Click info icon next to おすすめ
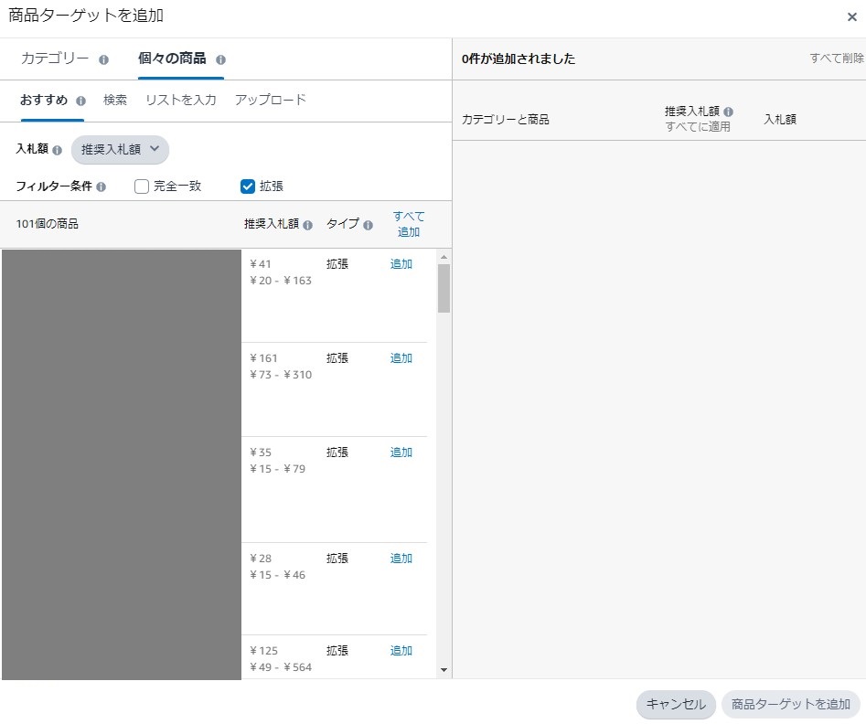 click(81, 101)
